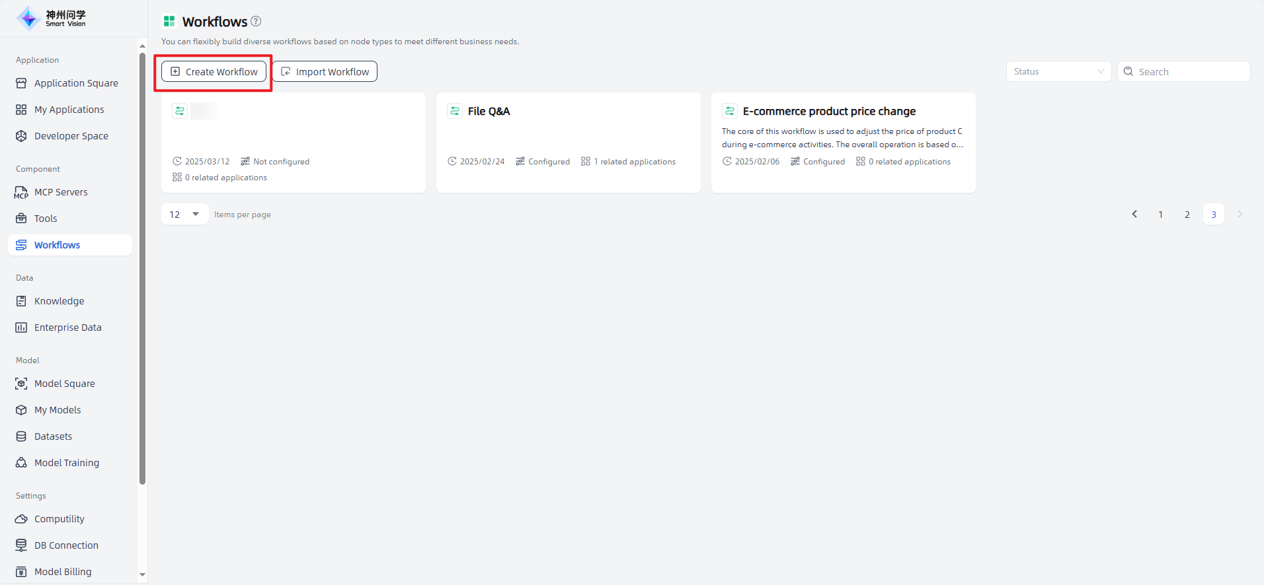Open Model Training page
Image resolution: width=1264 pixels, height=585 pixels.
pyautogui.click(x=66, y=463)
